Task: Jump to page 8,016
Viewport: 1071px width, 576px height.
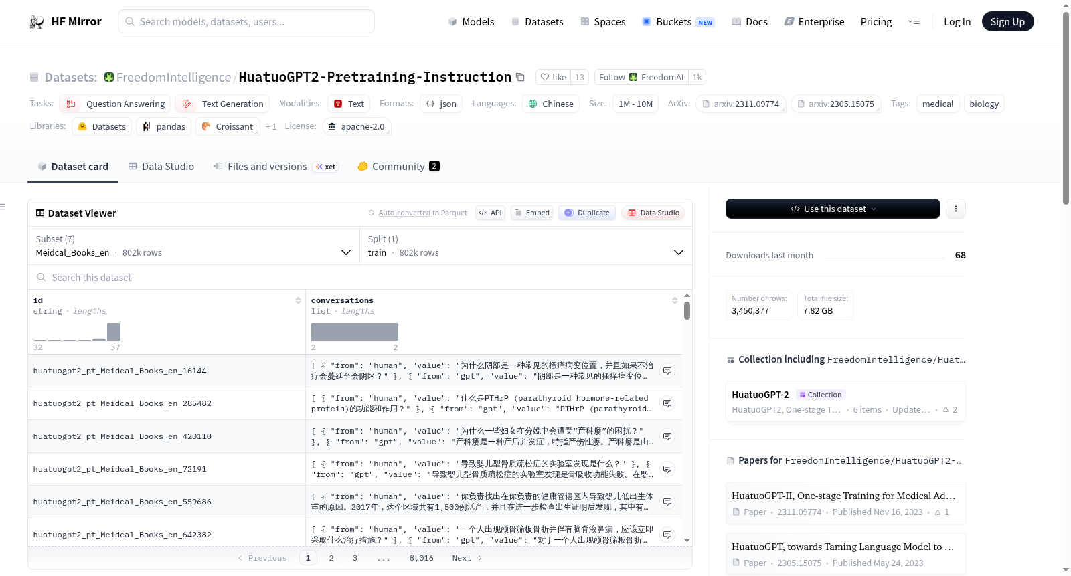Action: (422, 558)
